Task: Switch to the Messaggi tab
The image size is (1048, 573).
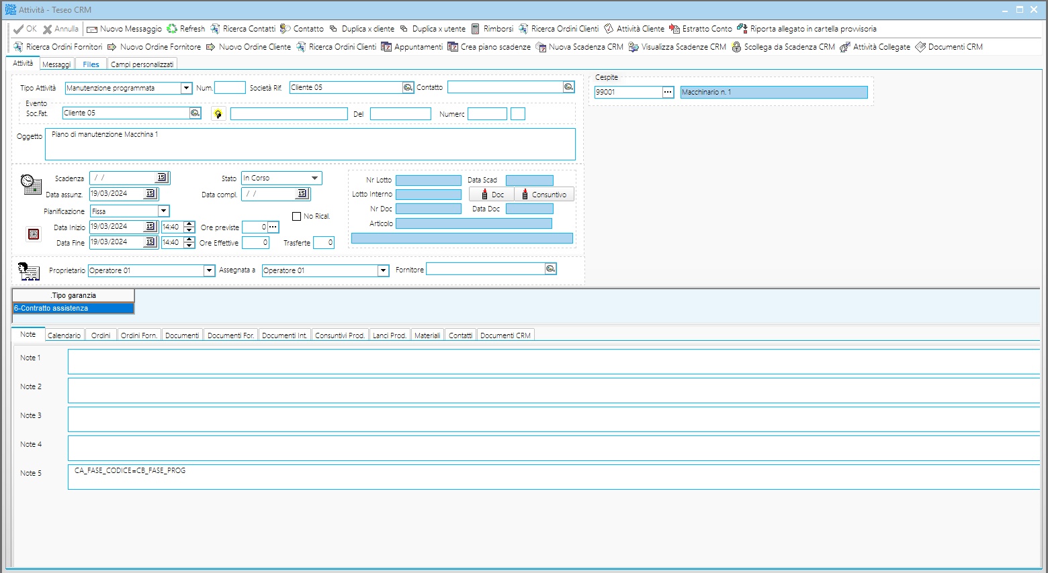Action: pyautogui.click(x=56, y=64)
